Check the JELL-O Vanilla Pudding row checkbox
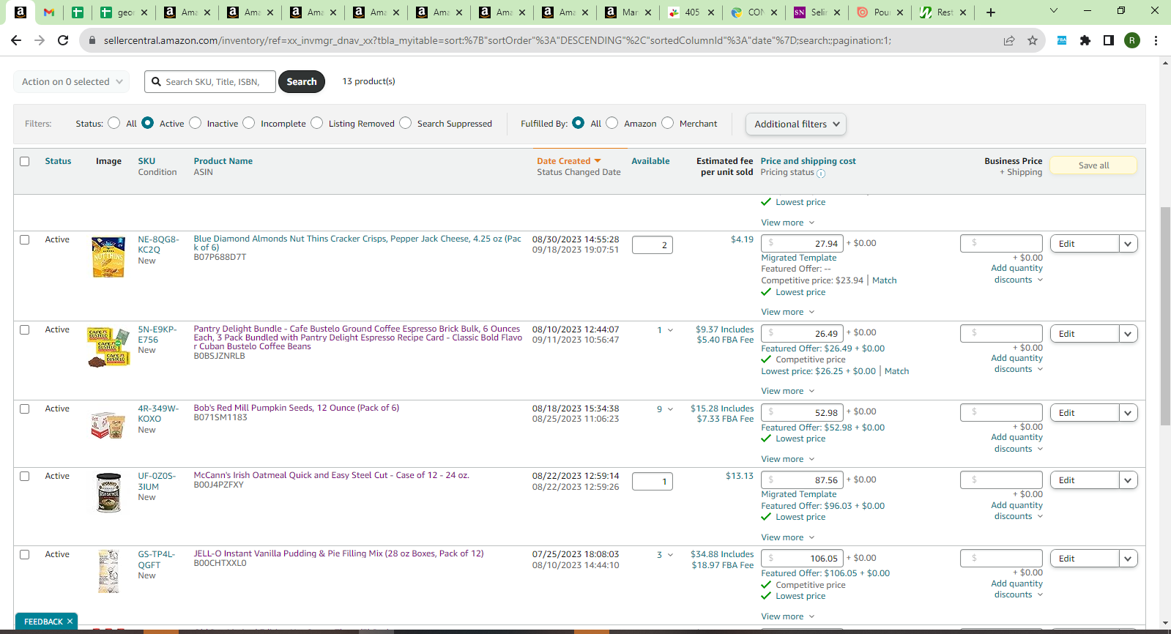This screenshot has height=634, width=1171. click(25, 554)
